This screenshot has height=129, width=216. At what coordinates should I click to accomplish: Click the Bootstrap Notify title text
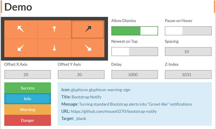pyautogui.click(x=86, y=97)
